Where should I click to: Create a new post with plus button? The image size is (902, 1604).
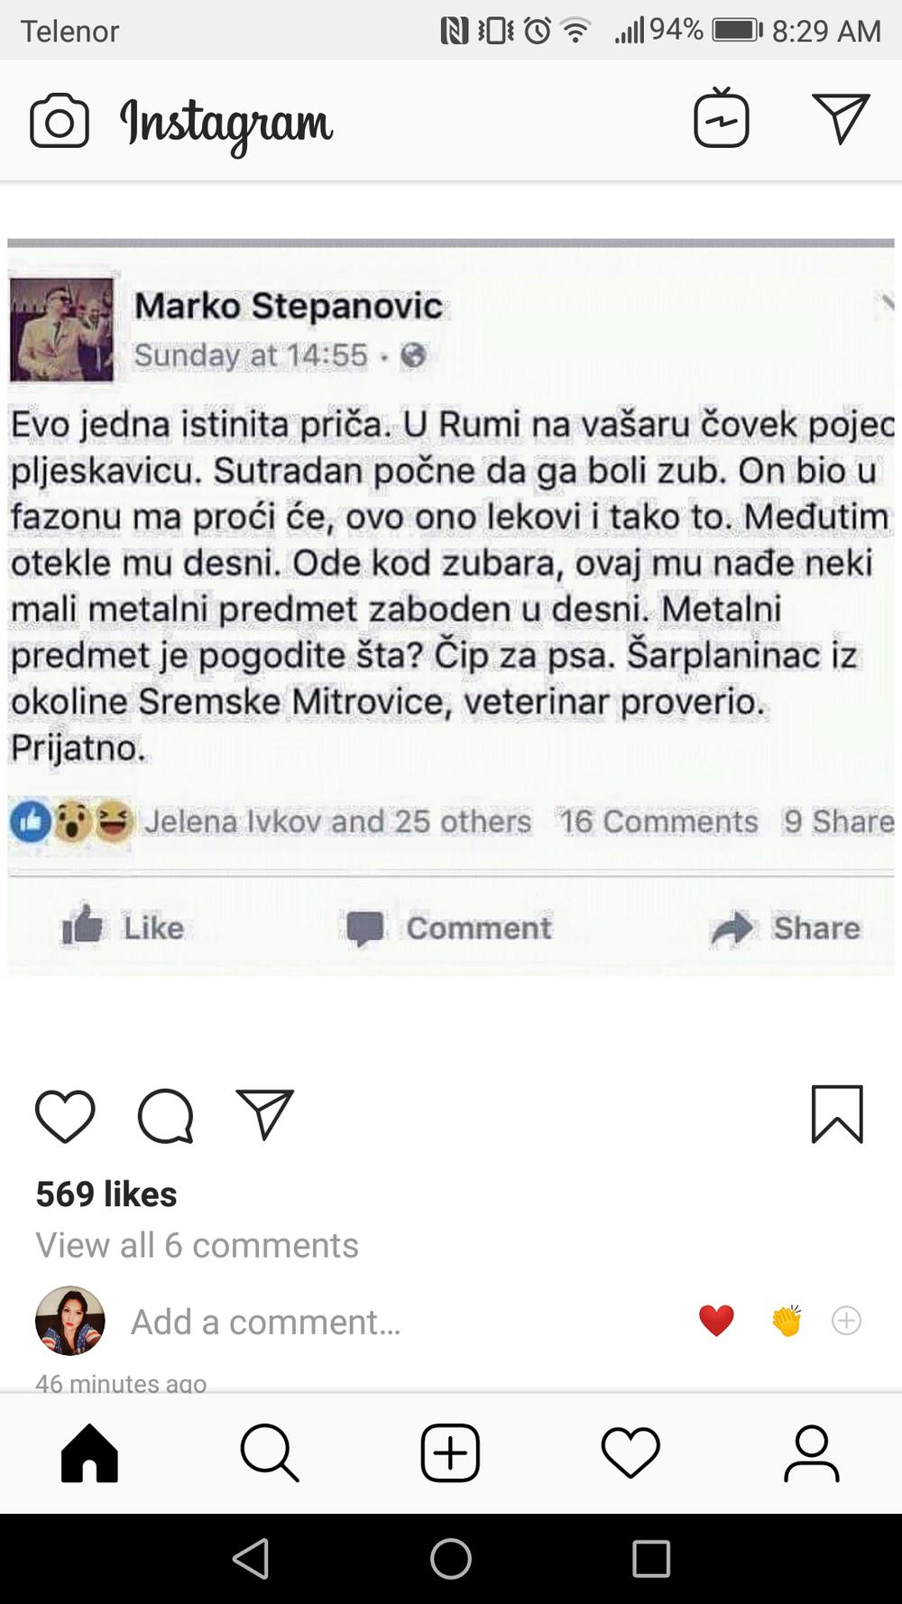[450, 1453]
